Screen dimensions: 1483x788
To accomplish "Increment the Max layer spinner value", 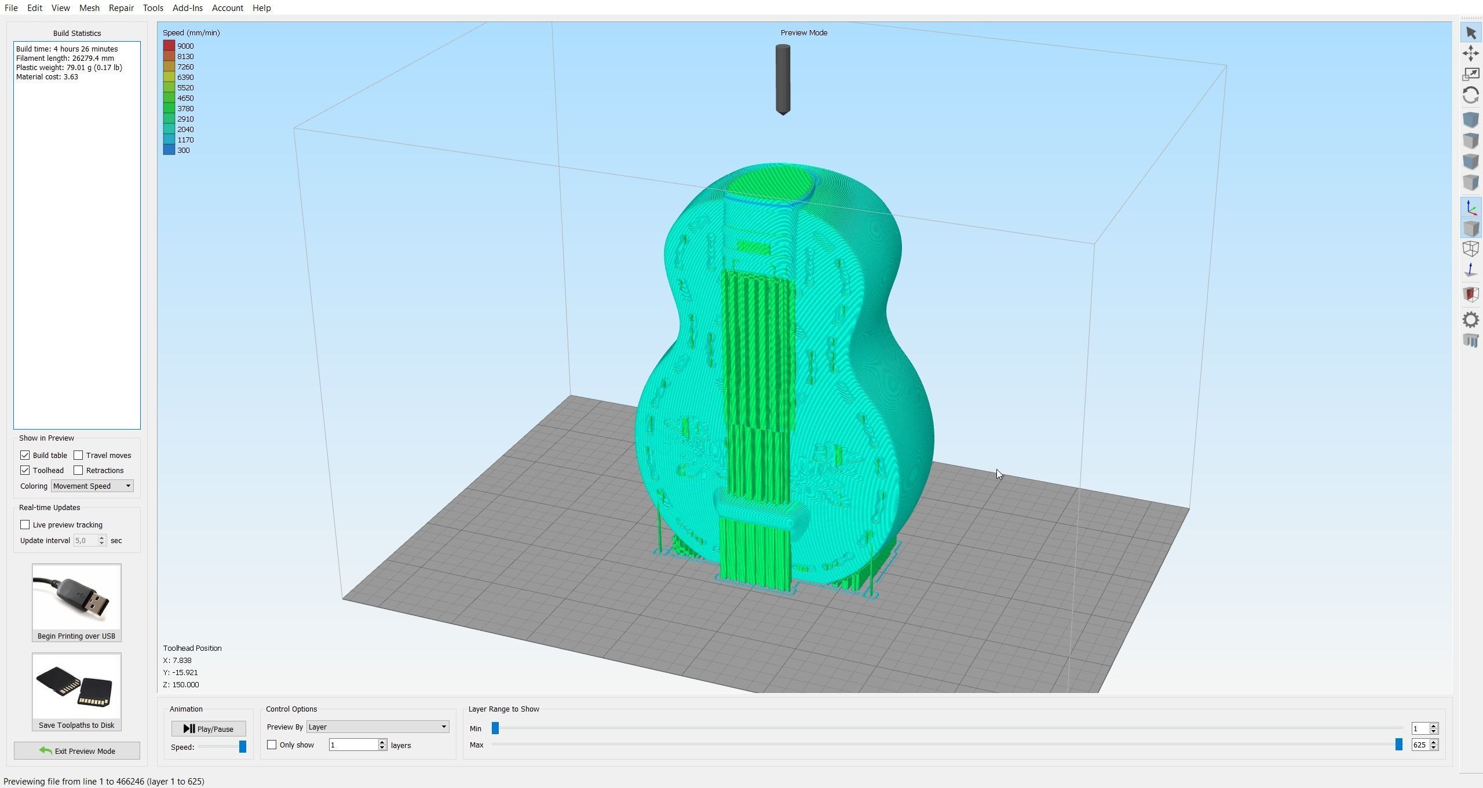I will [x=1434, y=742].
